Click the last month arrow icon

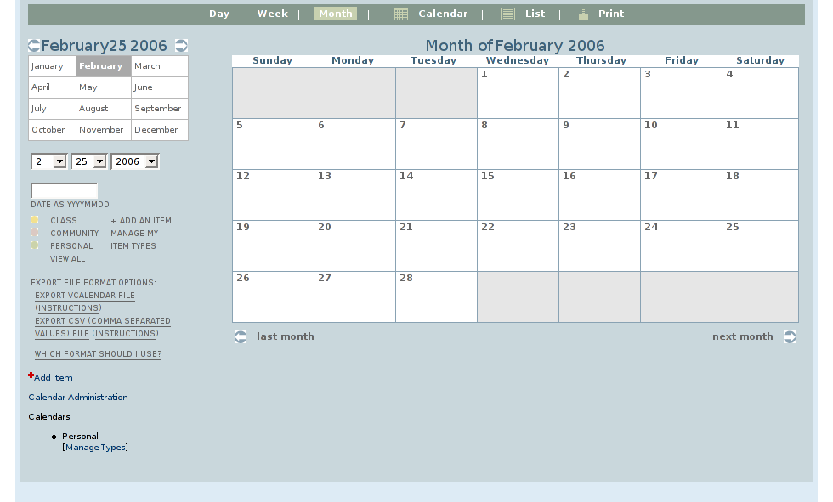click(241, 337)
